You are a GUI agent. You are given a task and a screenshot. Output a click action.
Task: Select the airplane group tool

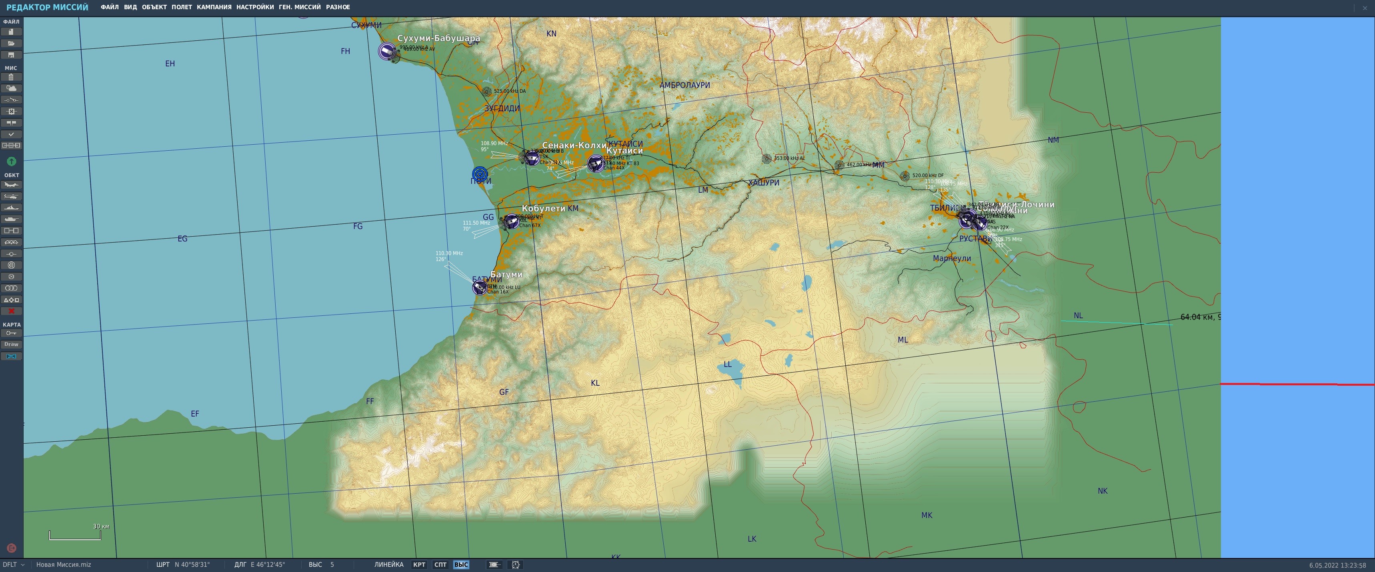[11, 185]
